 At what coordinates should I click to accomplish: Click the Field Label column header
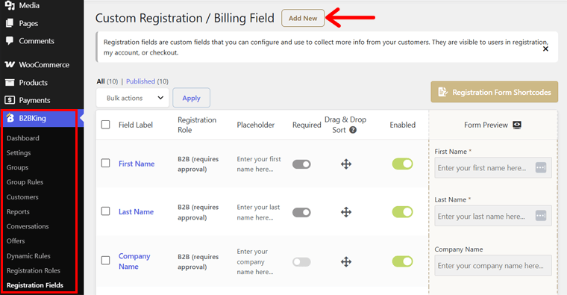coord(136,125)
